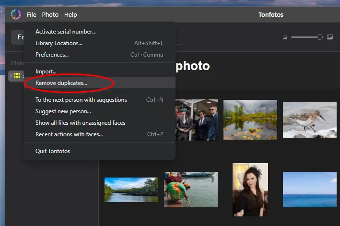The width and height of the screenshot is (340, 226).
Task: Open the sandpiper bird photo
Action: [x=310, y=120]
